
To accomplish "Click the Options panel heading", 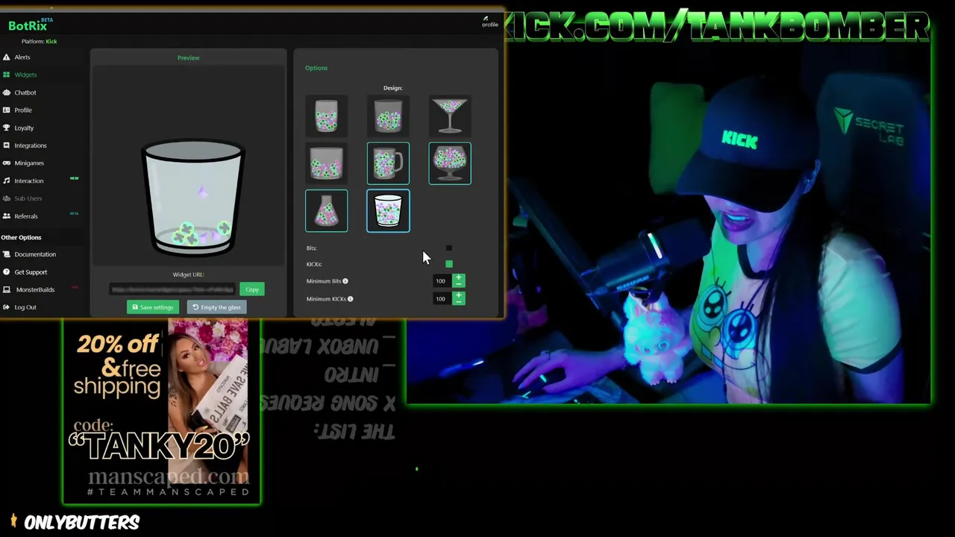I will coord(316,68).
